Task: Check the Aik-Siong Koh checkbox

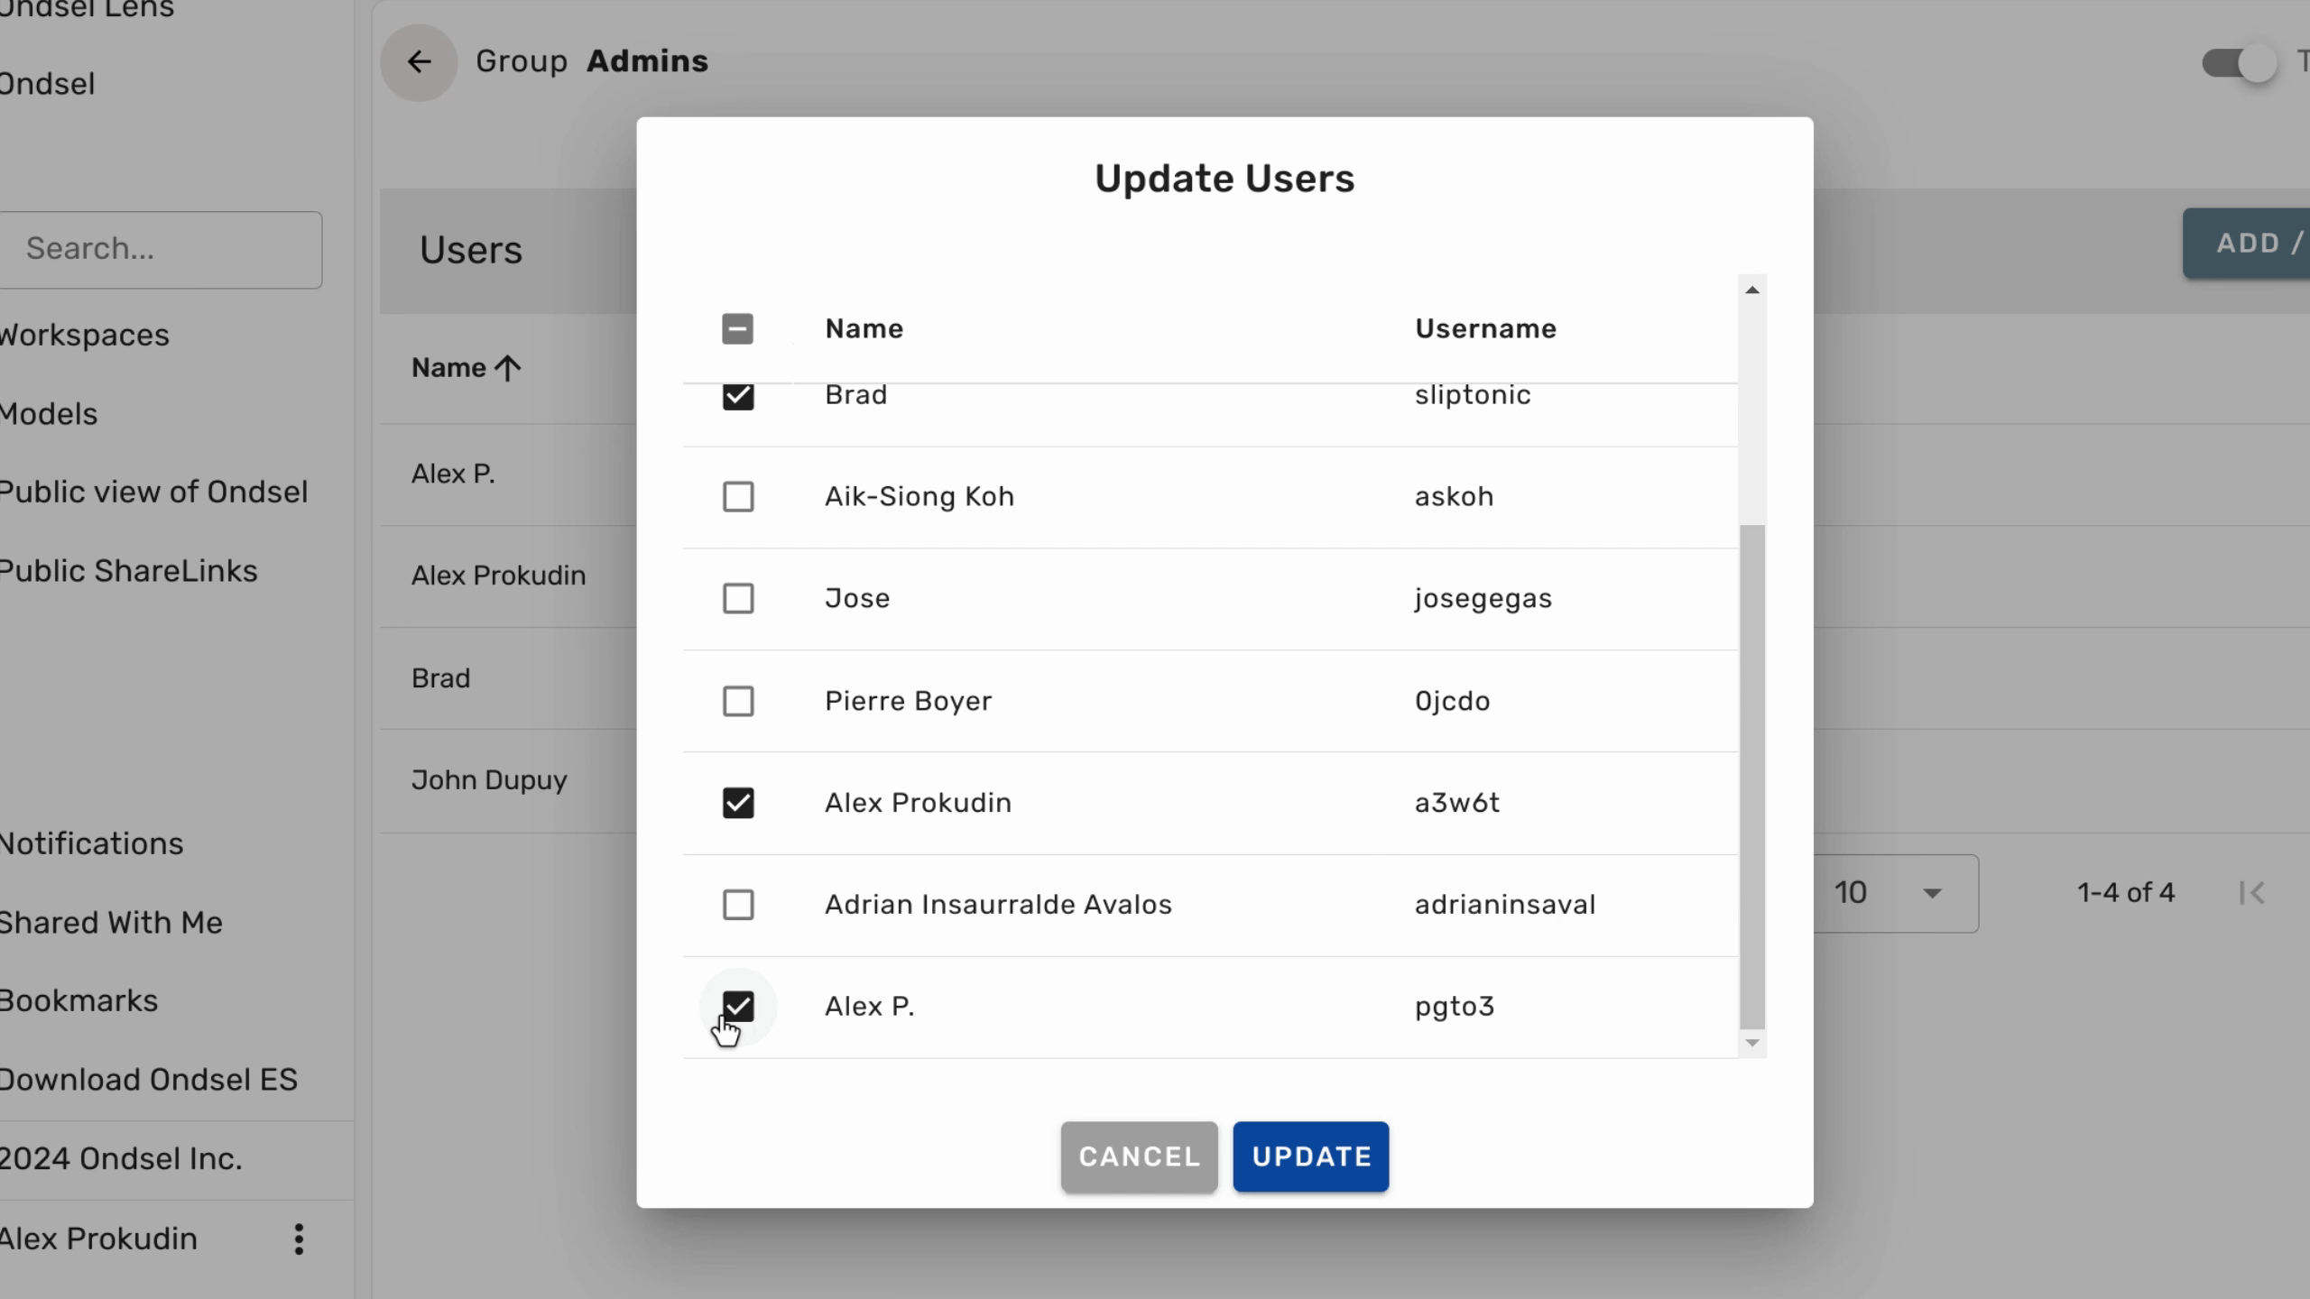Action: (738, 497)
